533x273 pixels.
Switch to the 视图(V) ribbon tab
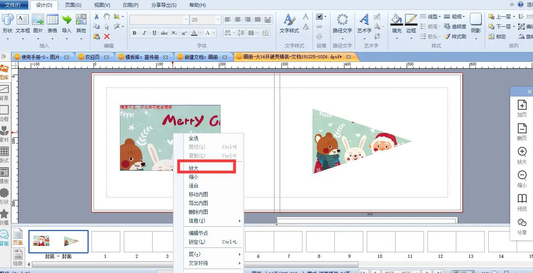102,5
